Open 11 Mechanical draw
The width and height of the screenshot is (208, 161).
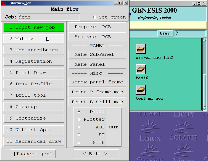coord(34,141)
